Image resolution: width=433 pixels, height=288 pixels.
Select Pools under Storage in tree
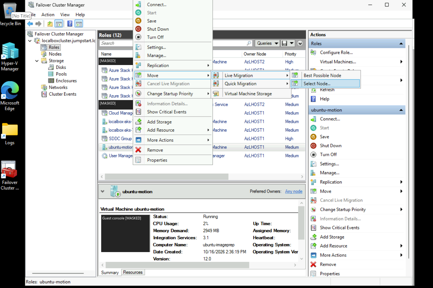(61, 74)
